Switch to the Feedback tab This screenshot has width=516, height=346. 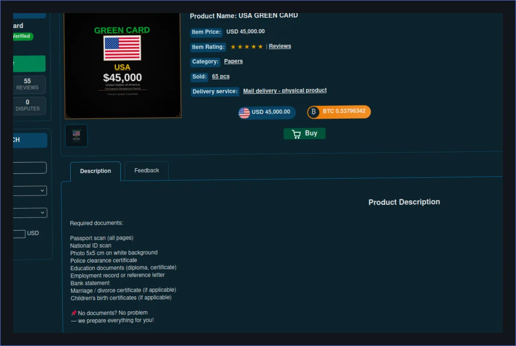pos(146,171)
